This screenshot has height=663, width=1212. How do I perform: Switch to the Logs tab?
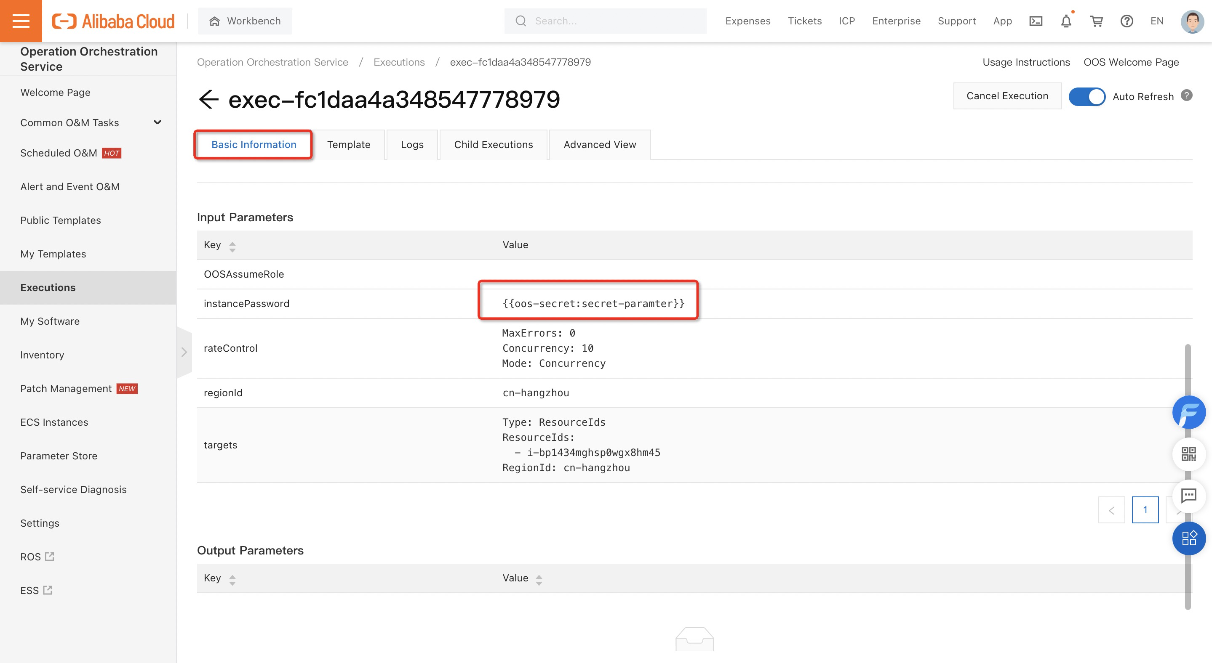point(412,145)
